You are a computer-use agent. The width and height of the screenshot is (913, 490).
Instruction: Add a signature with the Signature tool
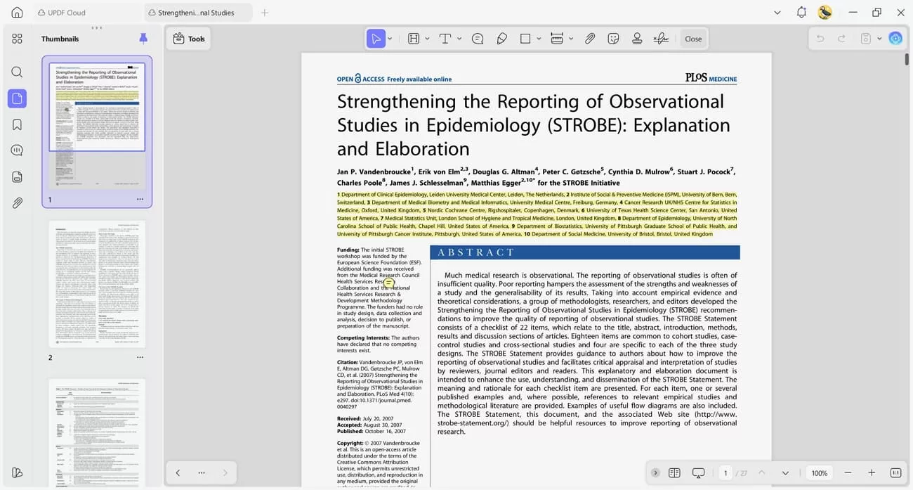click(x=660, y=39)
